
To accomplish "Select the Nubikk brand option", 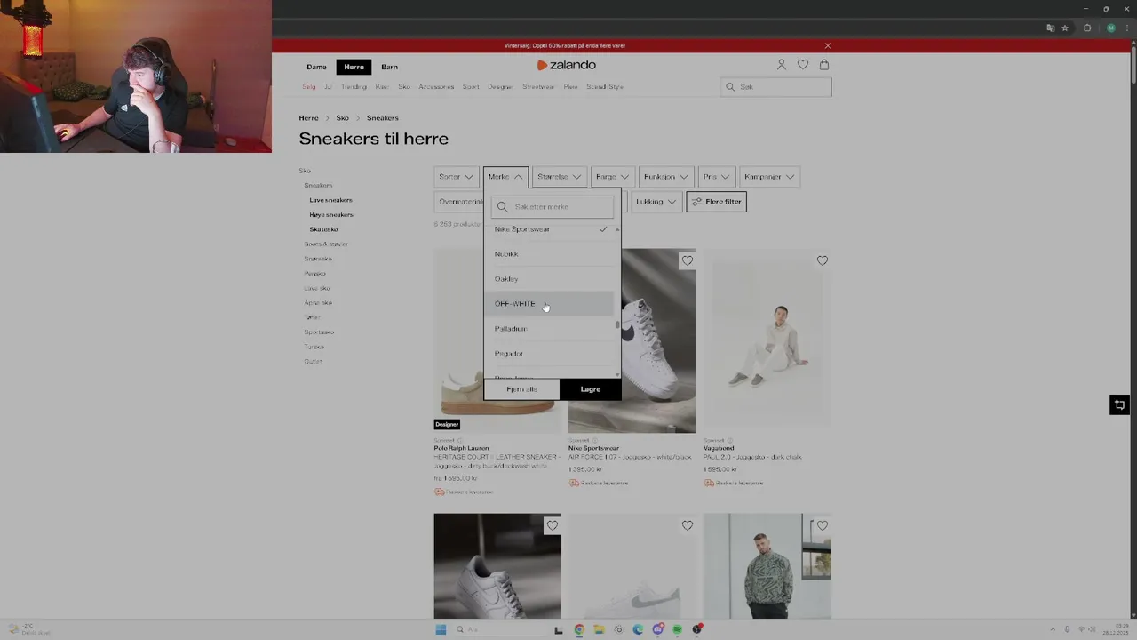I will coord(551,254).
